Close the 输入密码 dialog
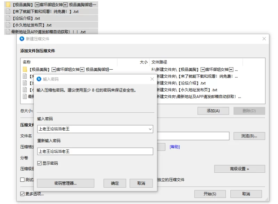Viewport: 278px width, 204px height. coord(152,79)
